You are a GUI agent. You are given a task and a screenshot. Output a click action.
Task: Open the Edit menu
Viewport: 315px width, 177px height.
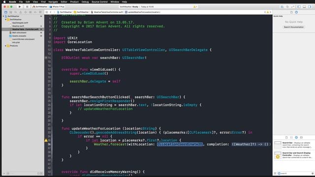tap(28, 2)
